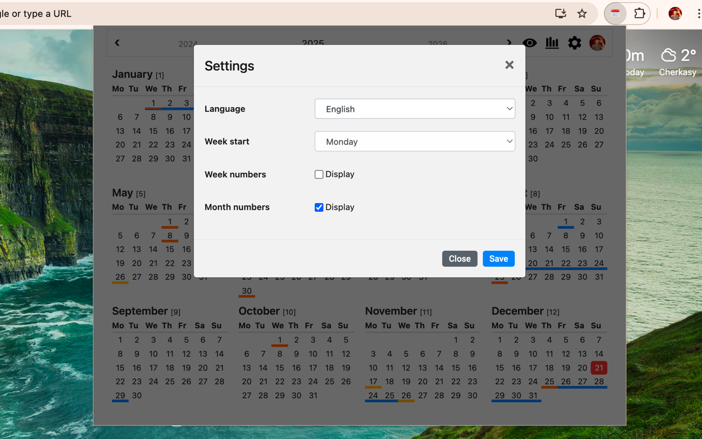Viewport: 702px width, 439px height.
Task: Open the Week start dropdown
Action: [415, 142]
